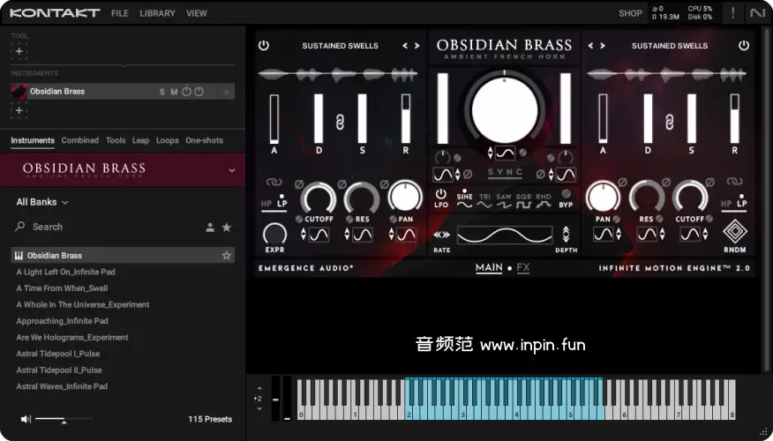Screen dimensions: 773x441
Task: Select HP filter type on right layer
Action: coord(726,203)
